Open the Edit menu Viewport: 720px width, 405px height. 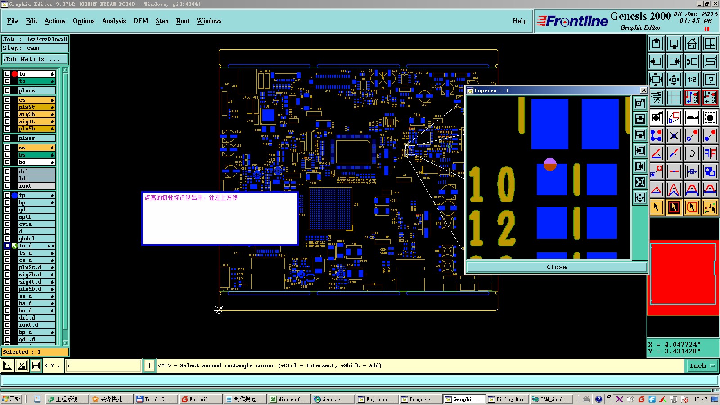[x=31, y=21]
